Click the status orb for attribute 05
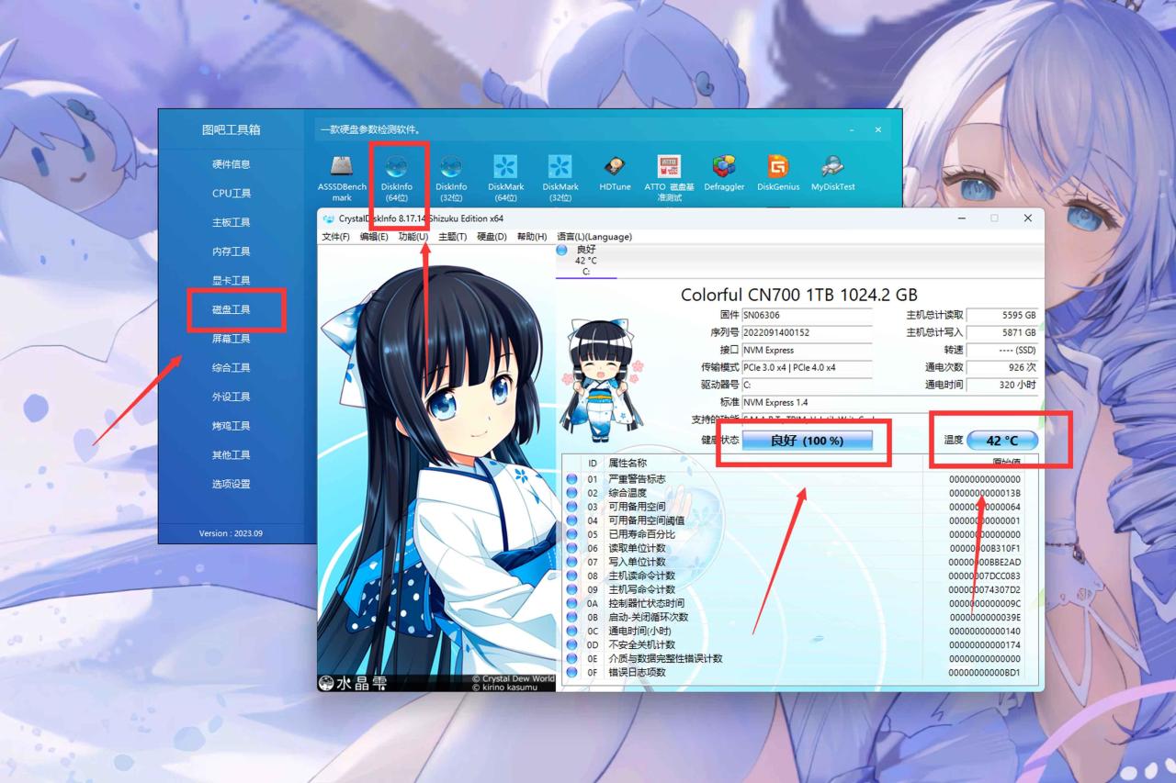This screenshot has width=1176, height=783. coord(571,534)
